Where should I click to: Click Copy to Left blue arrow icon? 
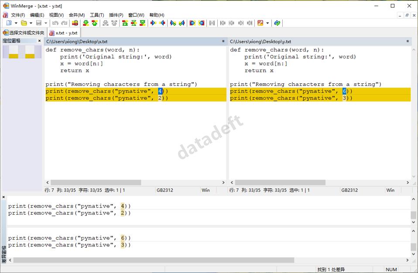pyautogui.click(x=162, y=23)
